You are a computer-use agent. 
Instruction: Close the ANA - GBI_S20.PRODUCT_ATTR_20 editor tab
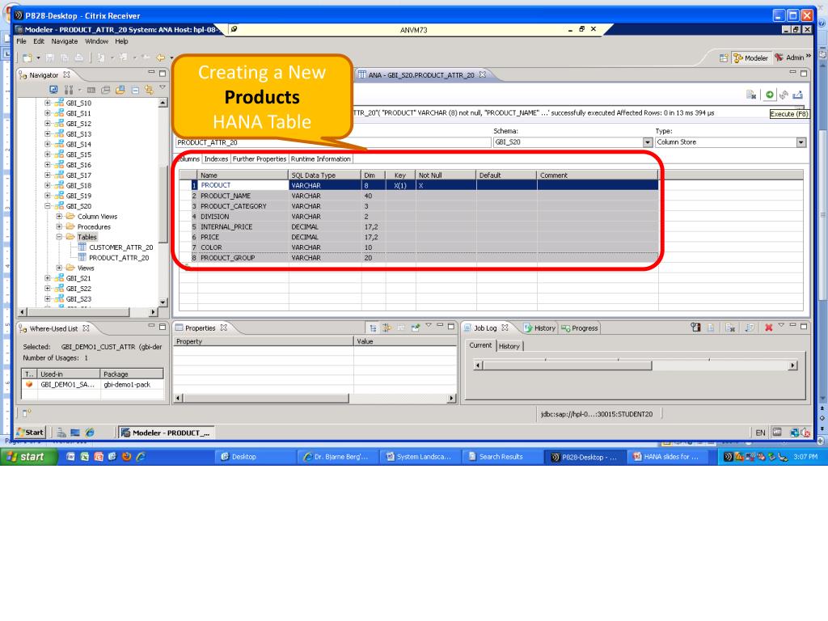(x=482, y=75)
